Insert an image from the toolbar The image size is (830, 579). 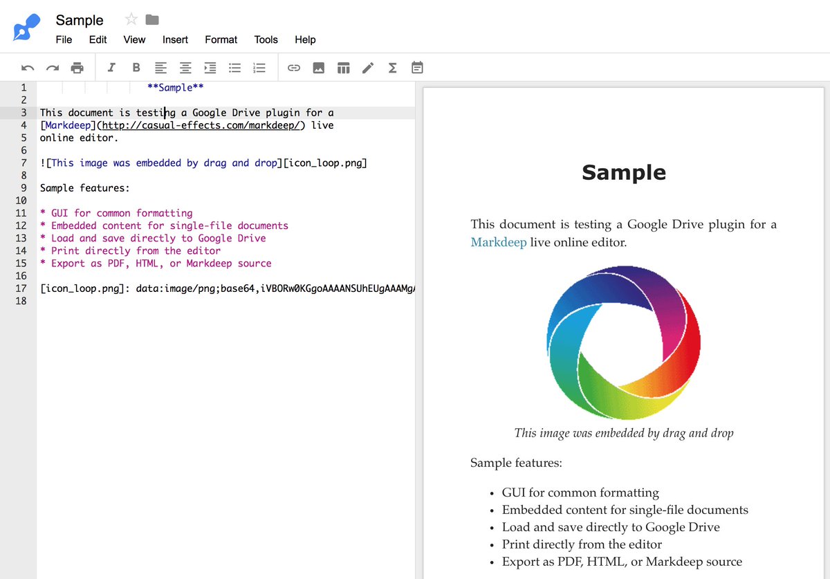pos(319,68)
